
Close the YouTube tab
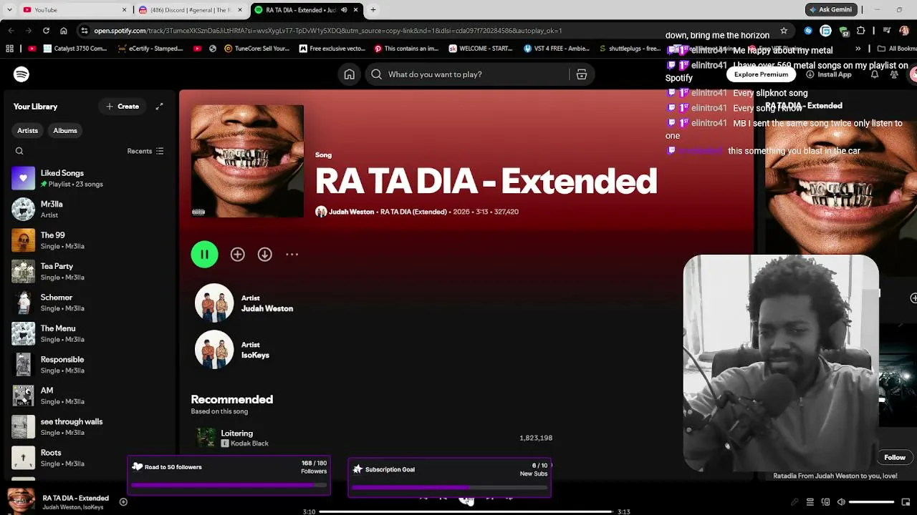(125, 10)
